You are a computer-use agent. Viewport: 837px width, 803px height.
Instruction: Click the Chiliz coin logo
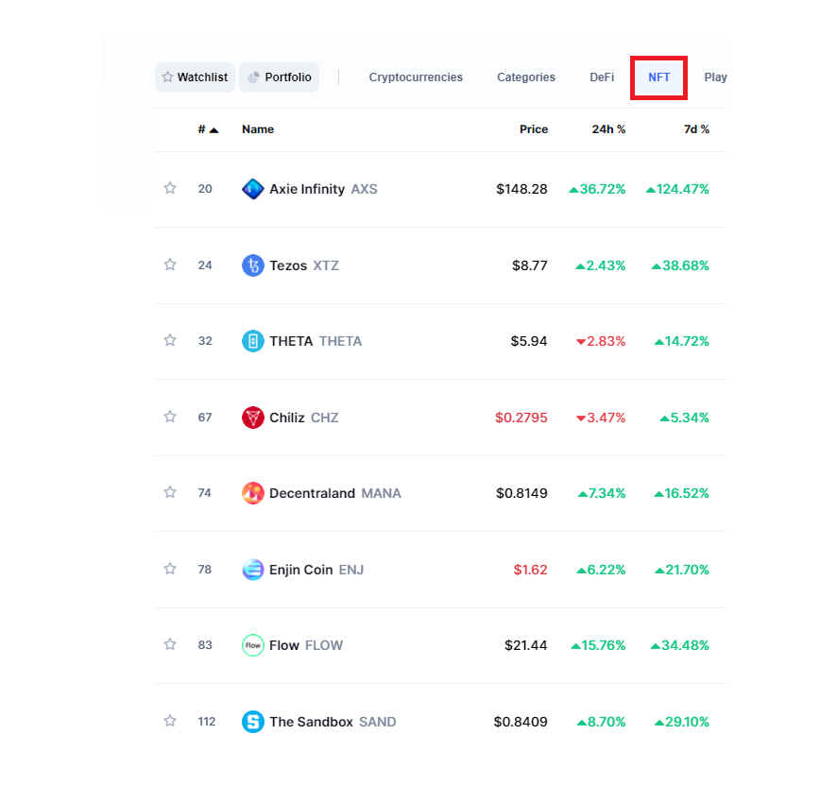click(x=253, y=418)
